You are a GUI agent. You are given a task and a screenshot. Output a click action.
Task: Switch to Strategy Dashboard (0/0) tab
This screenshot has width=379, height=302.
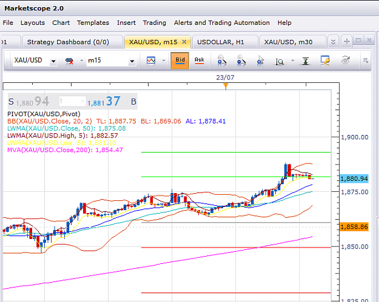coord(72,42)
